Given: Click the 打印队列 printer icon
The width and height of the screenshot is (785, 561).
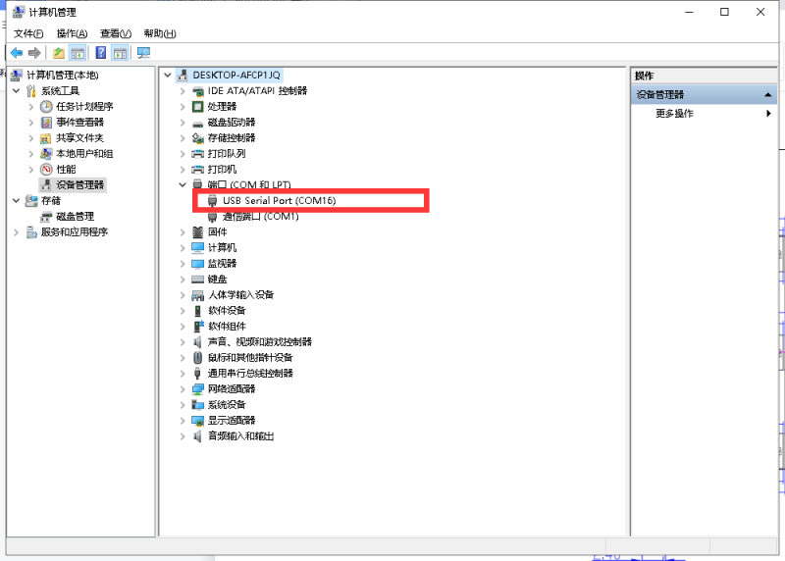Looking at the screenshot, I should tap(198, 154).
